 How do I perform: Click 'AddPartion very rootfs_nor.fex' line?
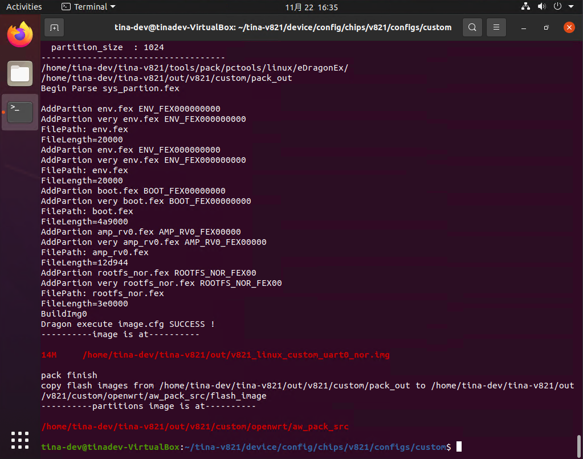pos(161,283)
